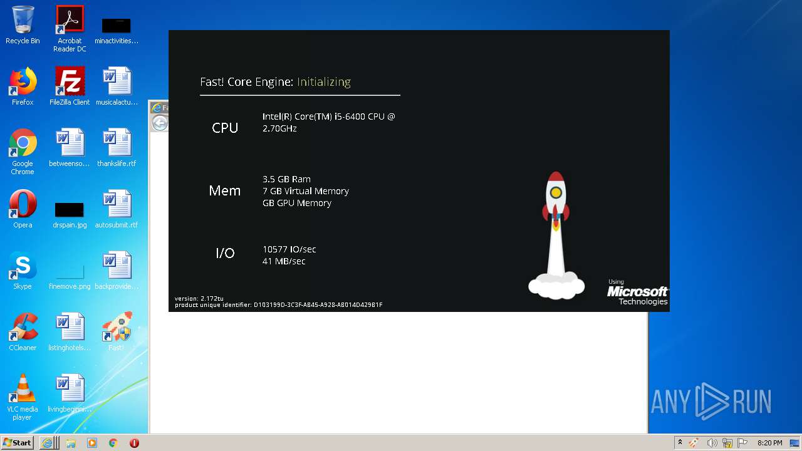
Task: Click the CPU label
Action: (225, 128)
